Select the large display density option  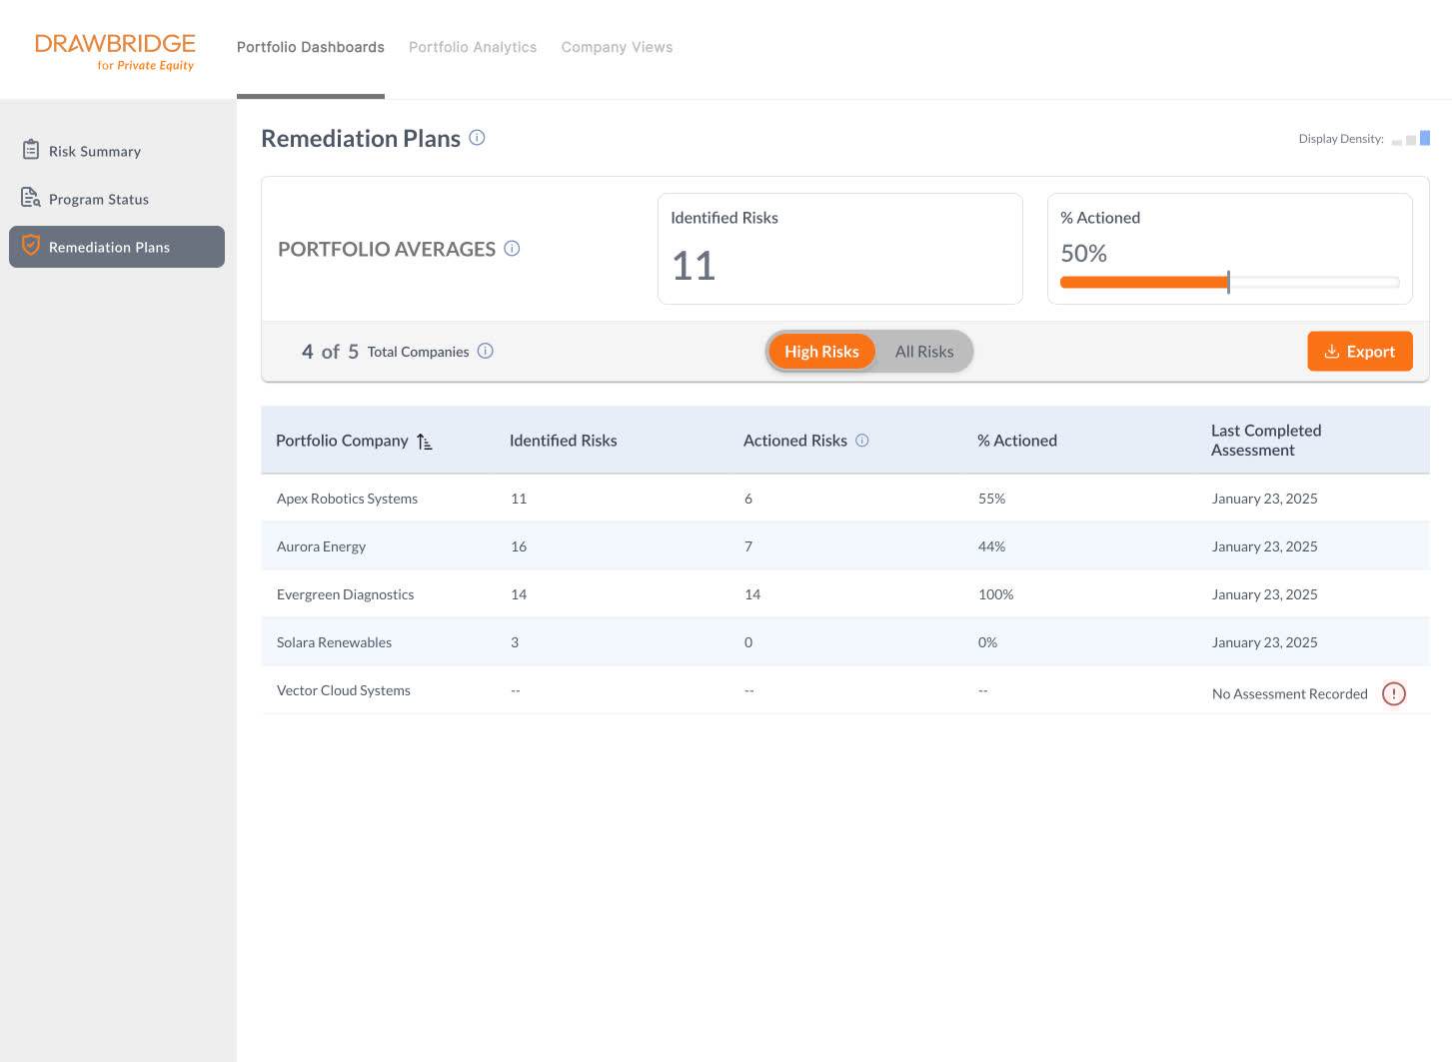(x=1425, y=138)
